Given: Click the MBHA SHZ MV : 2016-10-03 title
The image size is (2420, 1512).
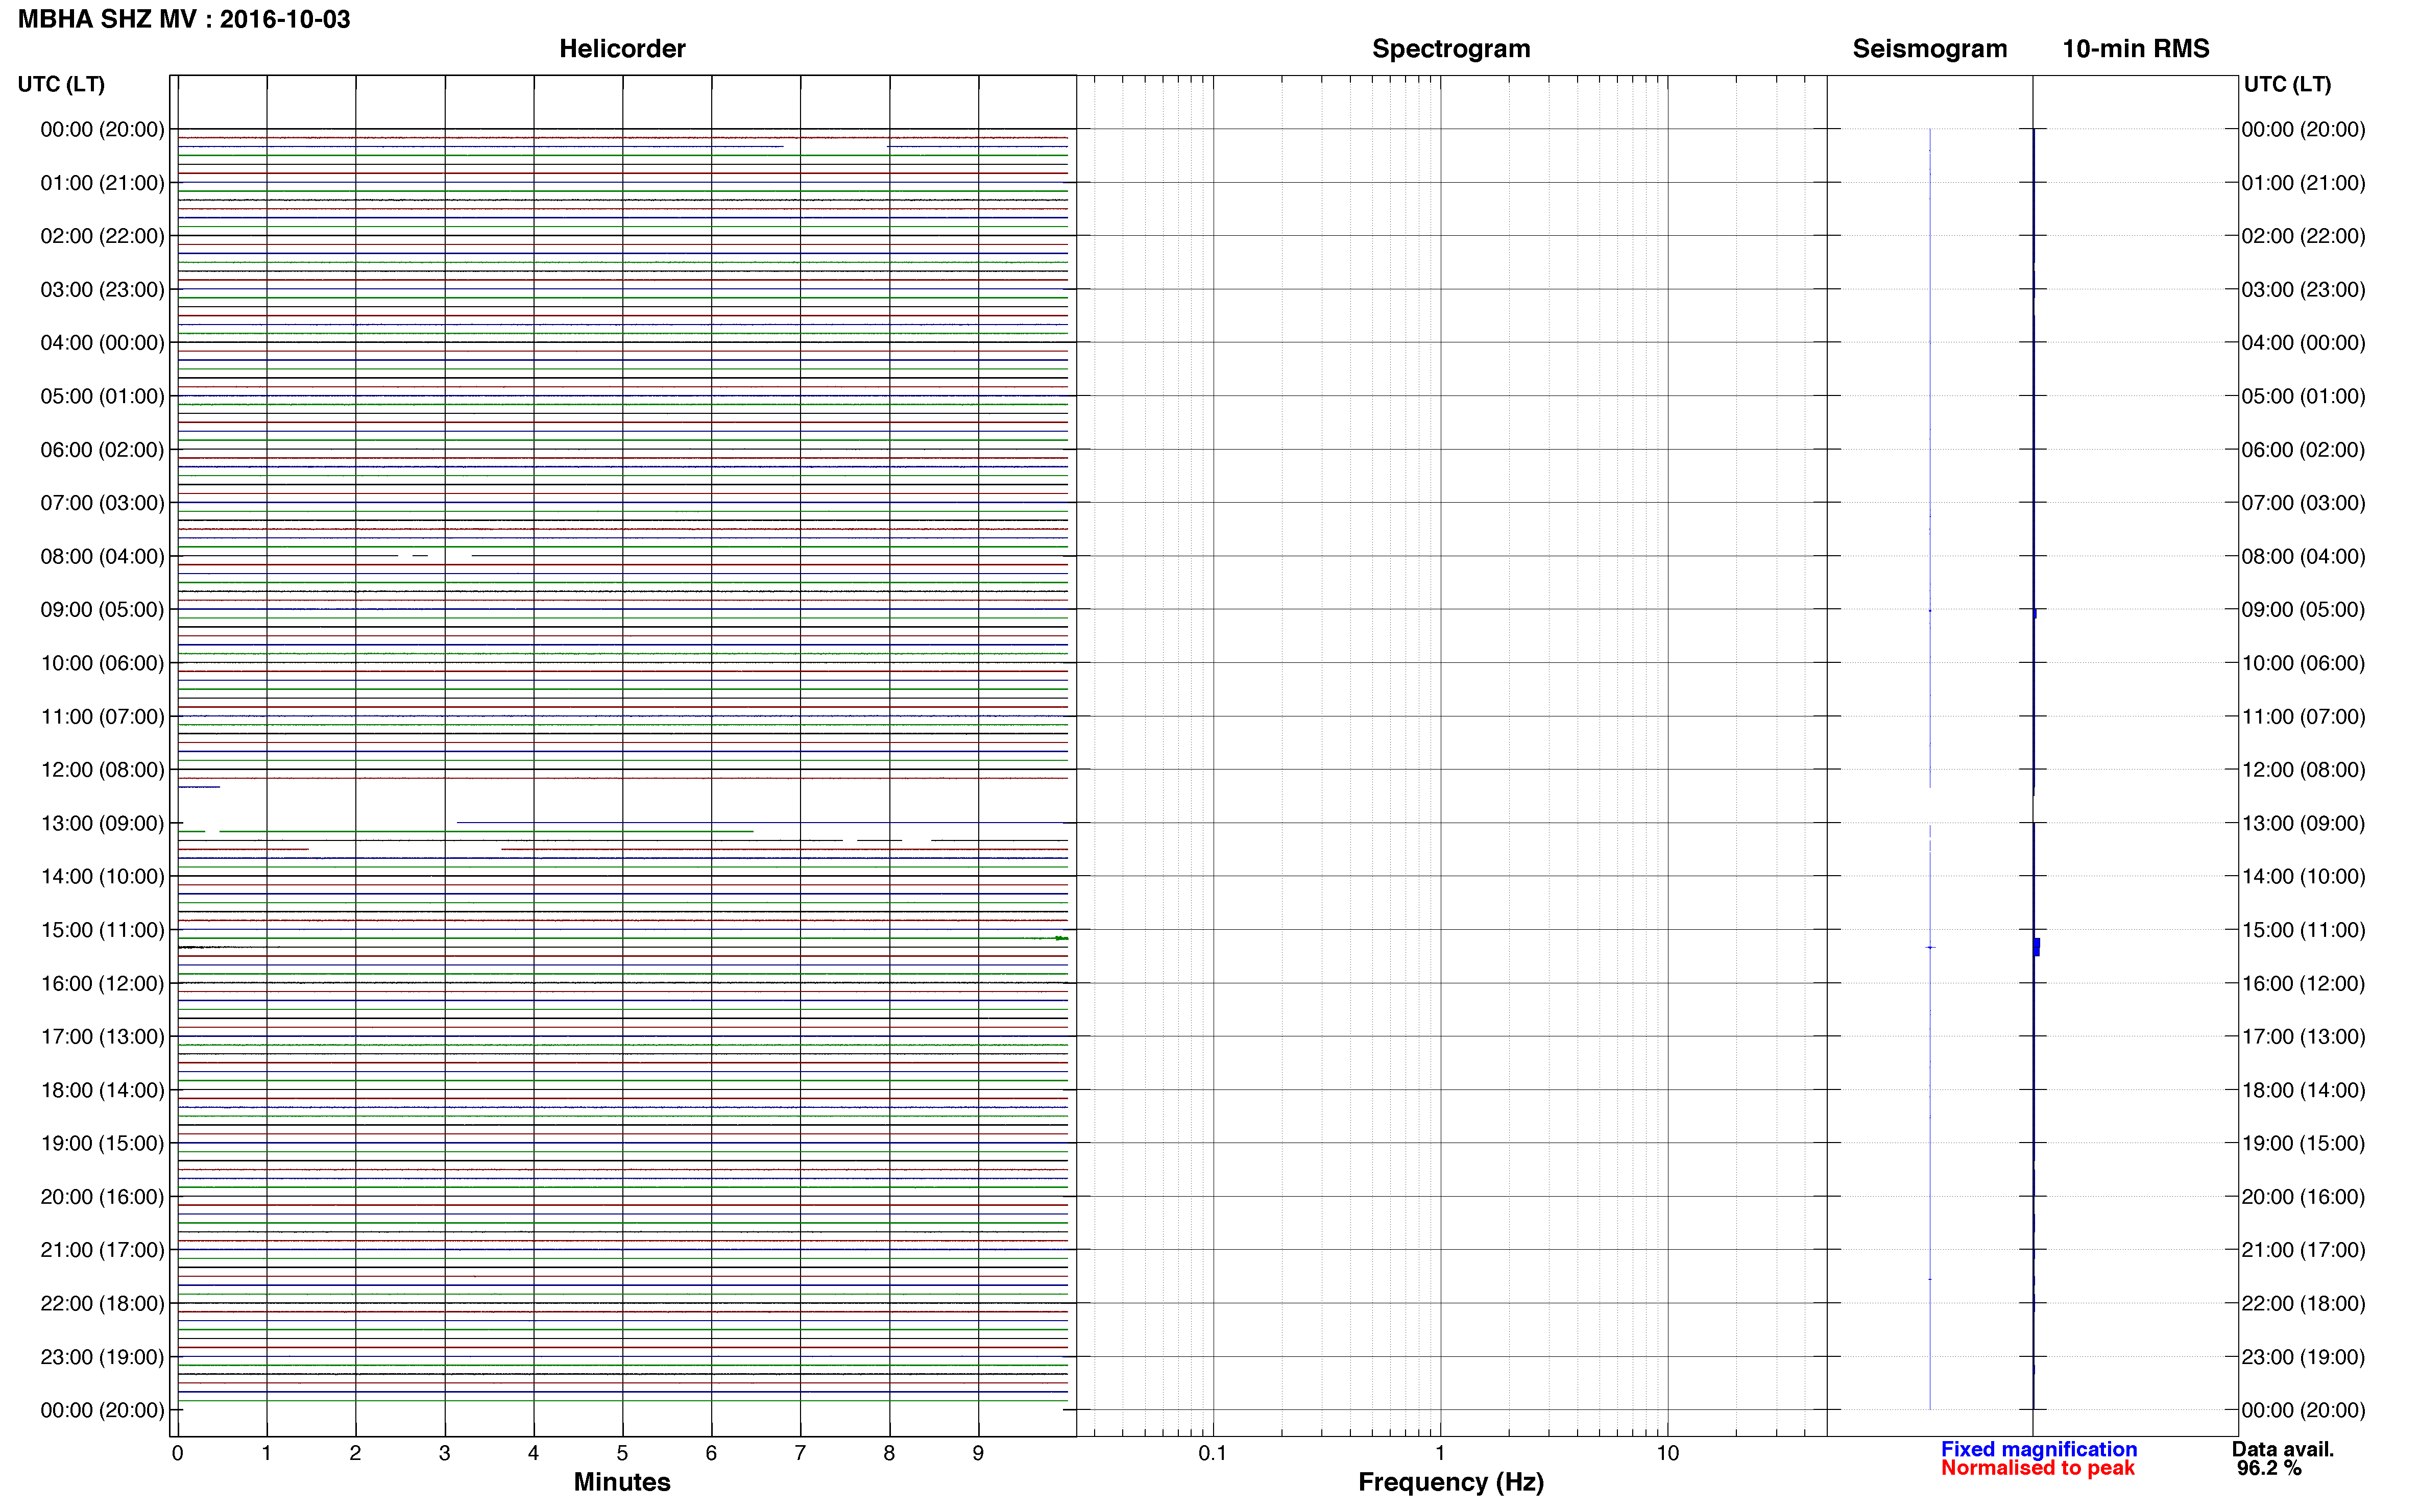Looking at the screenshot, I should point(184,19).
